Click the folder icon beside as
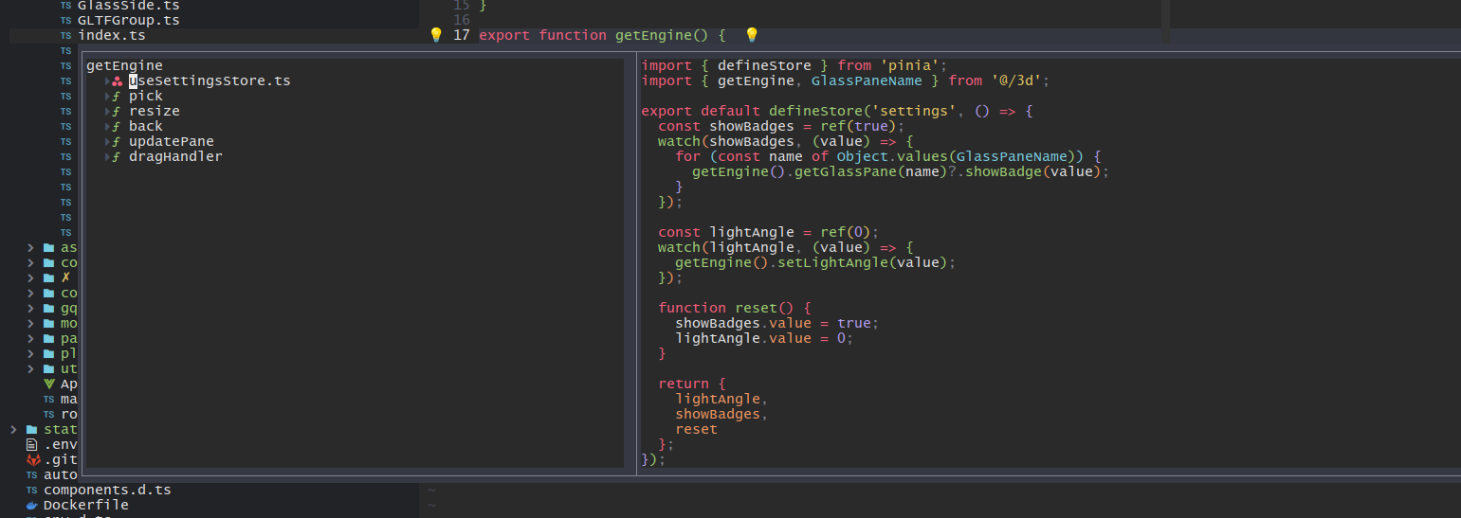The height and width of the screenshot is (518, 1461). (x=49, y=247)
